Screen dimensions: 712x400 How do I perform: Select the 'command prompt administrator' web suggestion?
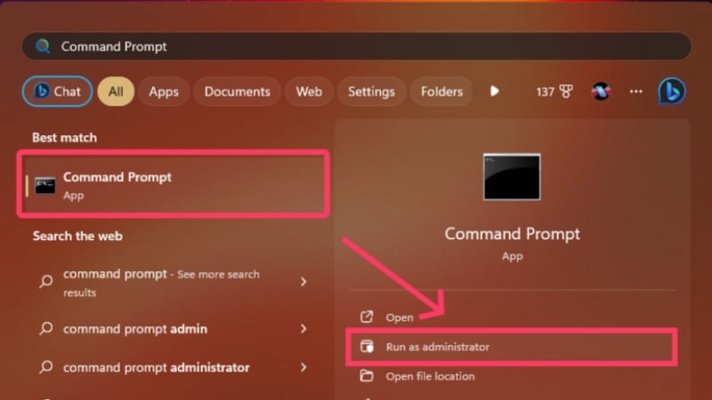coord(174,367)
